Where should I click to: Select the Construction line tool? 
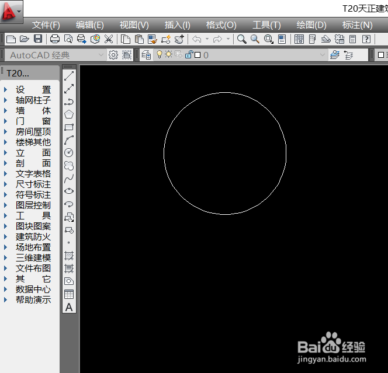tap(69, 89)
